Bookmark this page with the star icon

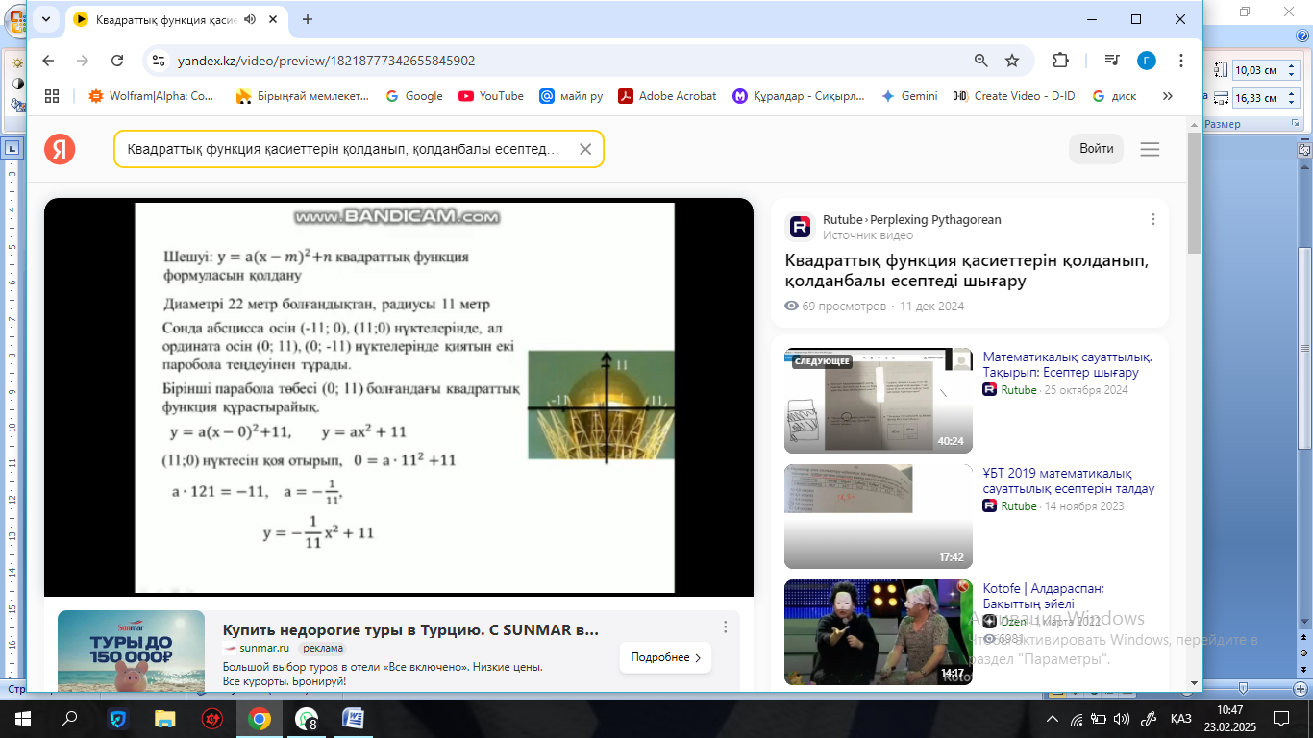click(1012, 61)
